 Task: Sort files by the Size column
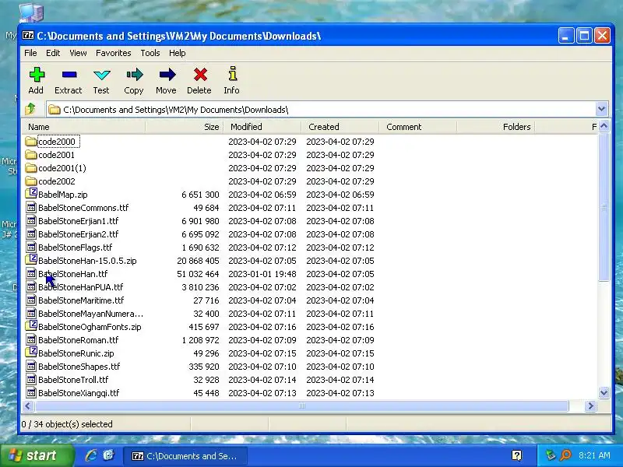185,127
